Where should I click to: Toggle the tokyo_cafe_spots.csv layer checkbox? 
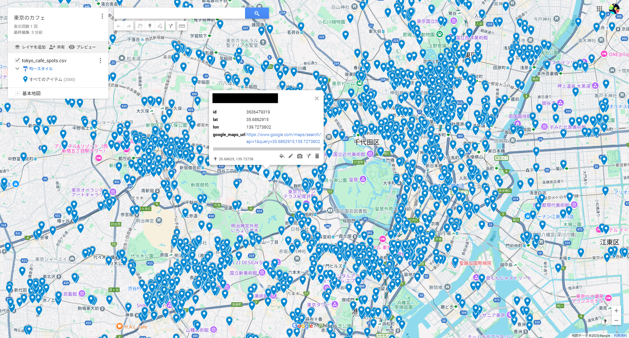coord(17,60)
